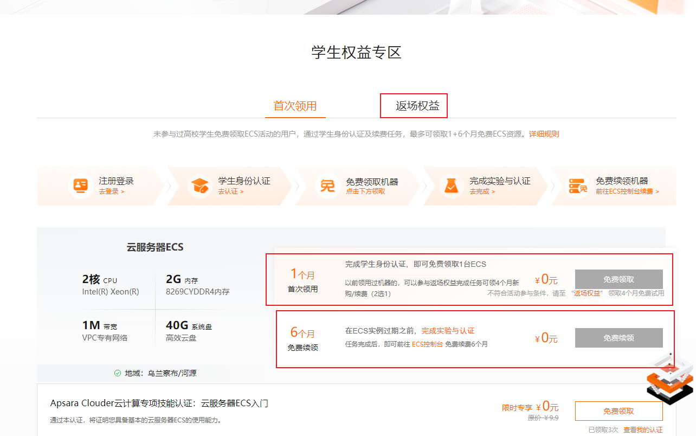Open the 详细规则 link

point(544,134)
